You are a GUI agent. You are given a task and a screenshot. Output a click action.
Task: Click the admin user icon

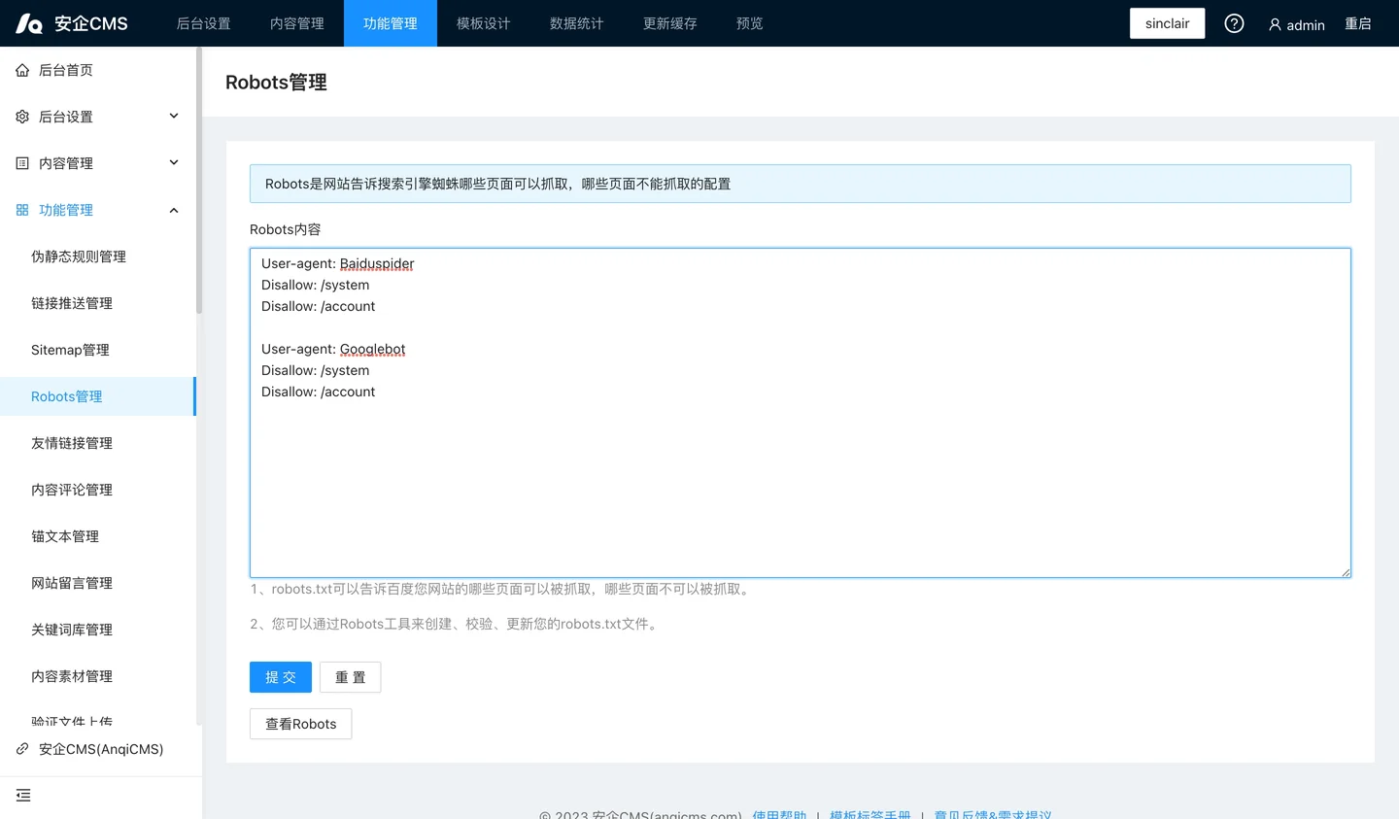(x=1275, y=24)
